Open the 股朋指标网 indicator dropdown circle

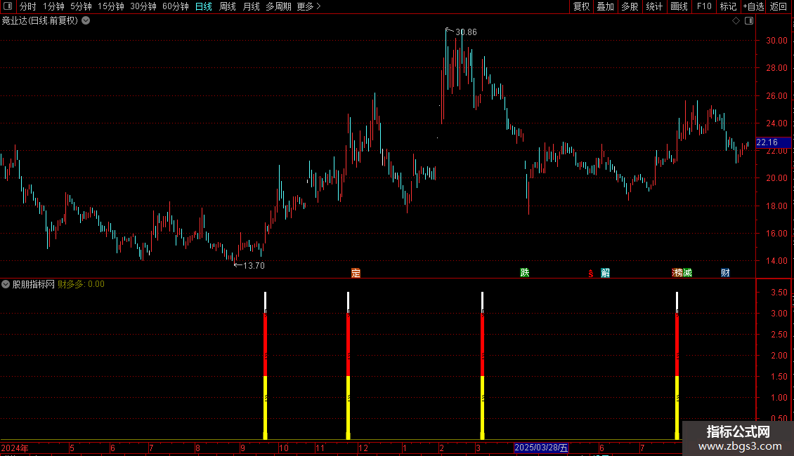tap(6, 284)
